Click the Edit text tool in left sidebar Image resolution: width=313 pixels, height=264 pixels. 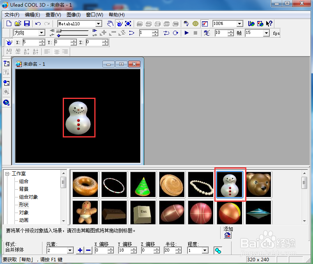pos(6,72)
